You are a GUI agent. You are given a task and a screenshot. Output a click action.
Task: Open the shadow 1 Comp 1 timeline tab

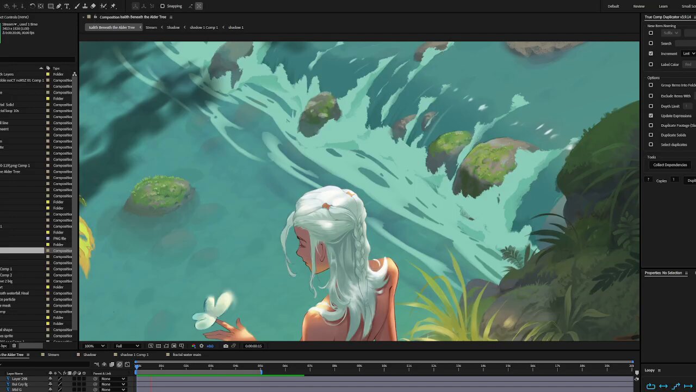click(x=134, y=354)
